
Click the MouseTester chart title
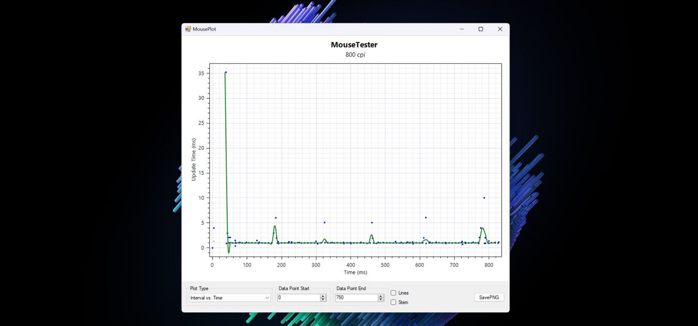click(x=354, y=45)
